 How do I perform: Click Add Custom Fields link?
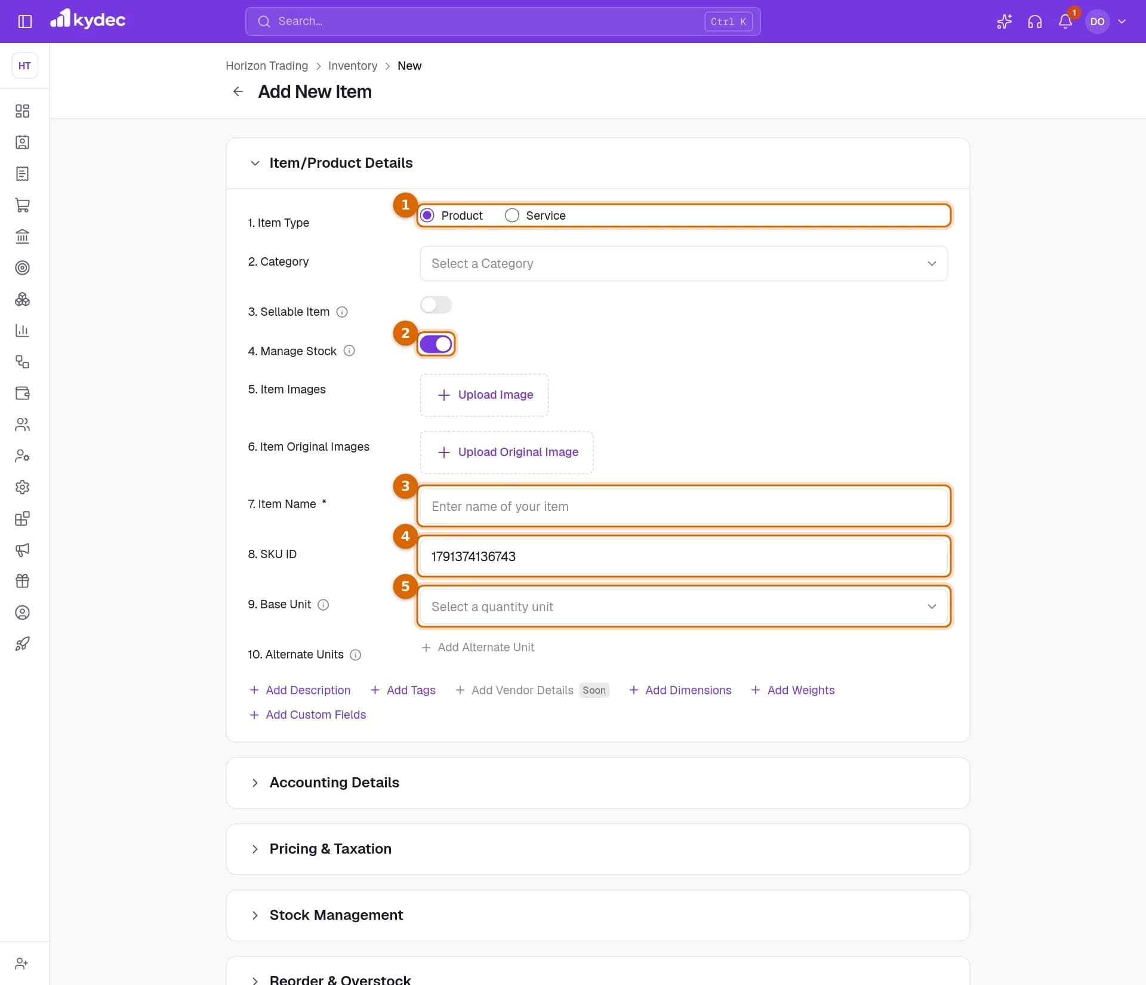pos(307,715)
